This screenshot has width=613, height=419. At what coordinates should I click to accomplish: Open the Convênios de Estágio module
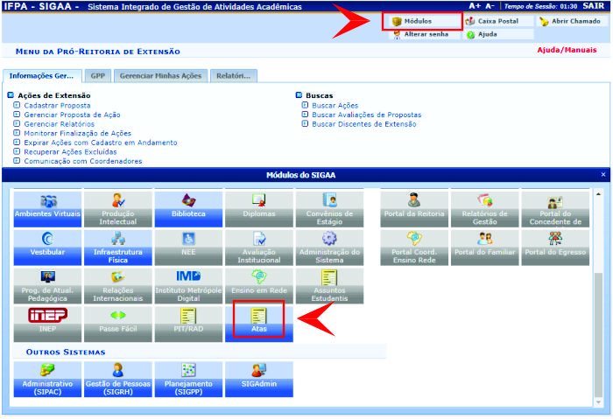tap(329, 209)
